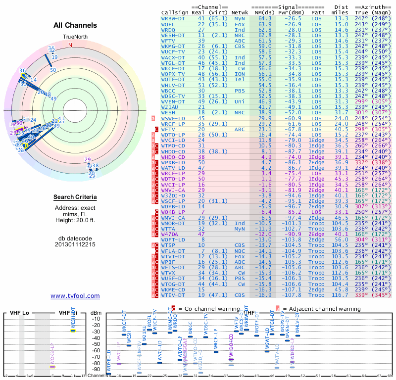This screenshot has width=396, height=380.
Task: Click the NM(dB) column header
Action: click(x=265, y=13)
